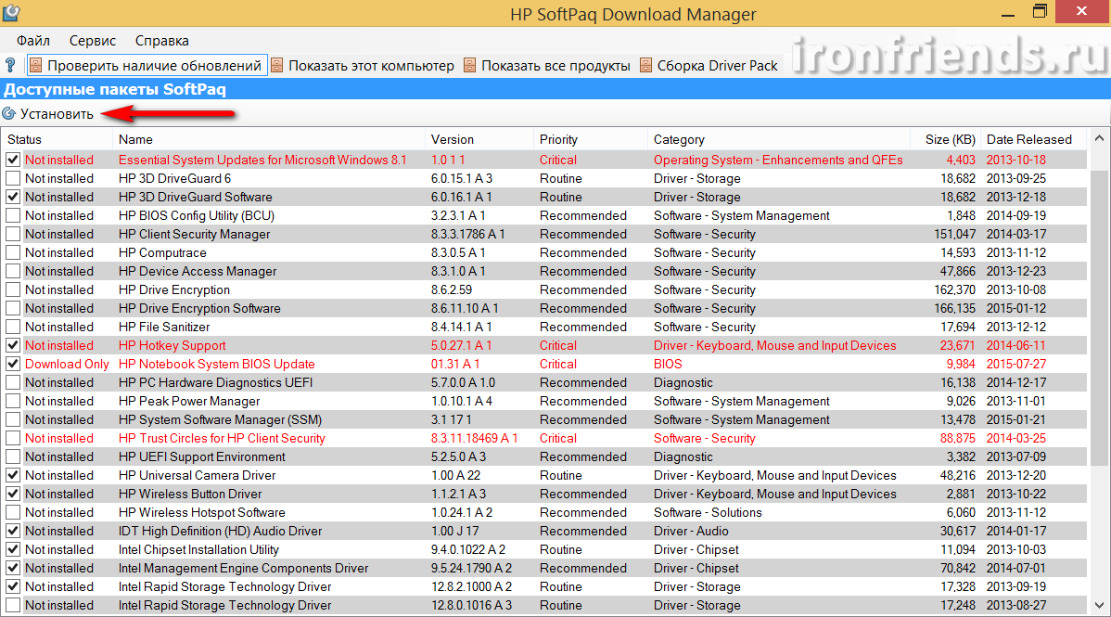
Task: Click the help question mark icon
Action: coord(10,66)
